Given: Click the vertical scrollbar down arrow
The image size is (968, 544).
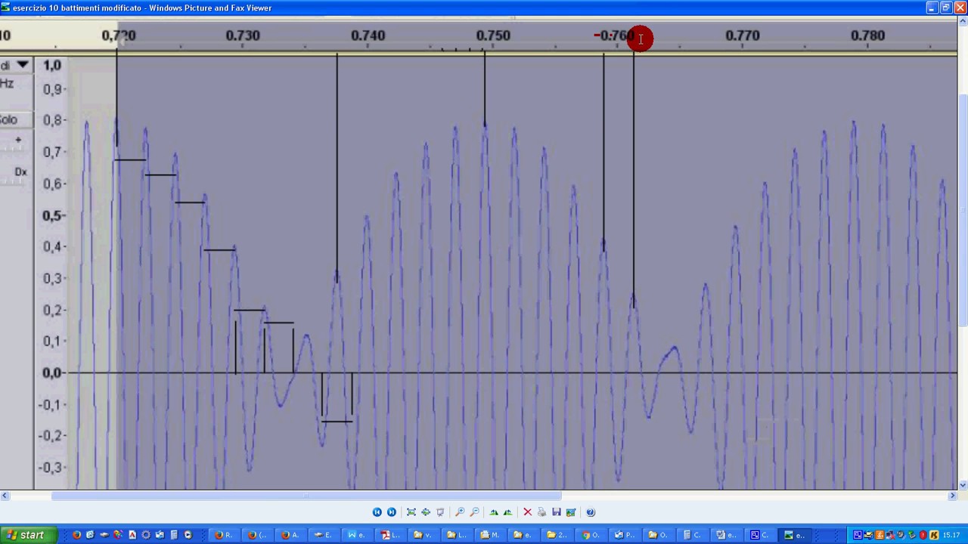Looking at the screenshot, I should pyautogui.click(x=963, y=485).
